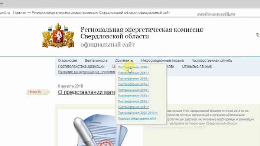Select 'Постановления 2017 г.' in dropdown
260x146 pixels.
[133, 73]
